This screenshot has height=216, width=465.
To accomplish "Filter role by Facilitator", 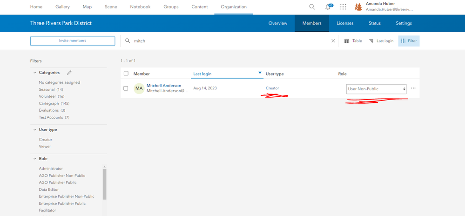I will click(47, 210).
